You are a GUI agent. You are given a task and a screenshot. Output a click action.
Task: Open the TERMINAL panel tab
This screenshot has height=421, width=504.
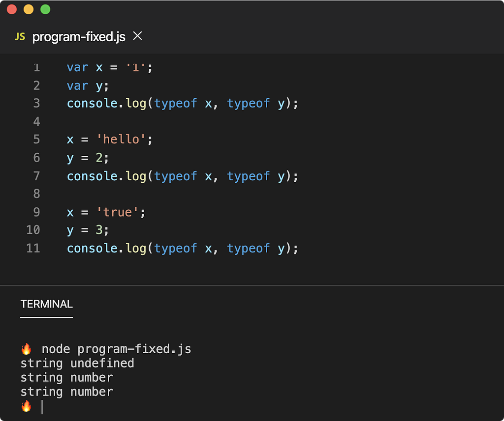[47, 304]
